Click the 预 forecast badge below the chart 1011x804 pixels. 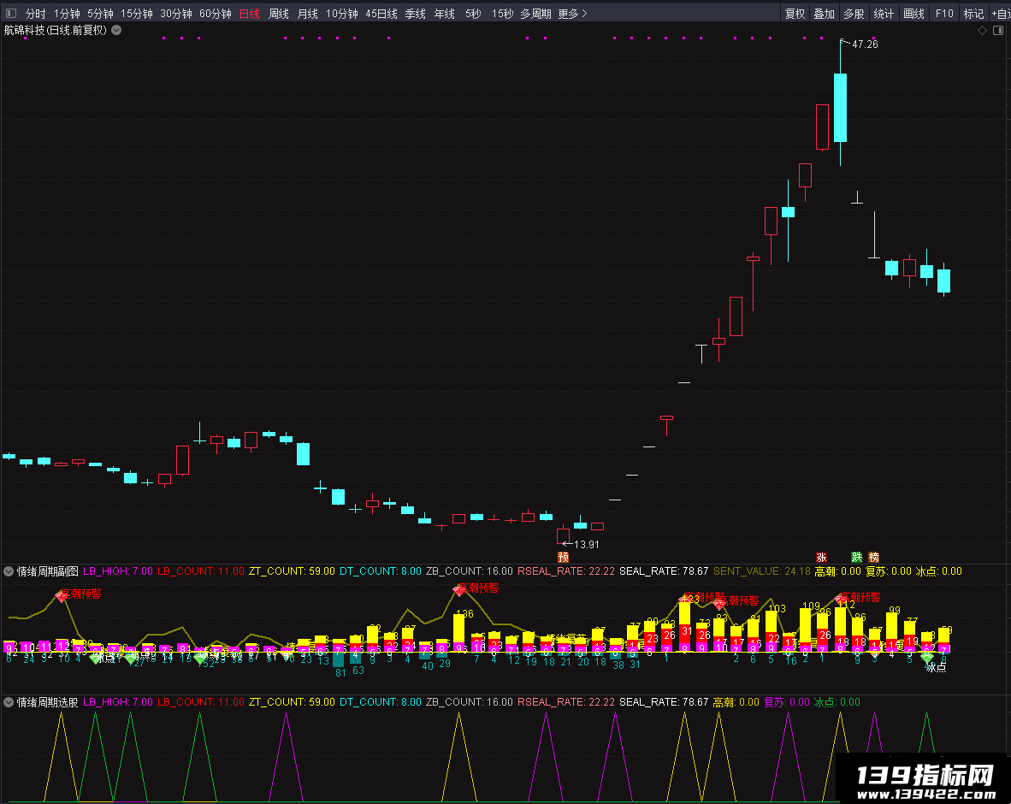[x=563, y=557]
